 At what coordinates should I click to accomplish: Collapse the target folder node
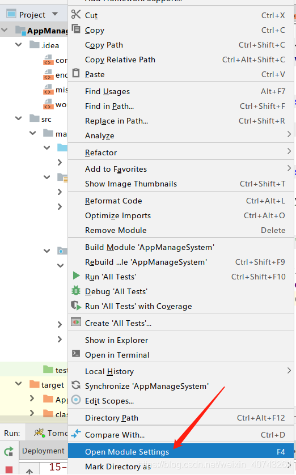pyautogui.click(x=19, y=384)
